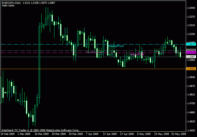197x137 pixels.
Task: Click the 6 May 2009 date label
Action: pyautogui.click(x=144, y=134)
